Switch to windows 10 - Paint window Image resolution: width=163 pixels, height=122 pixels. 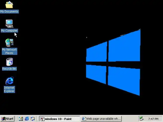(60, 119)
